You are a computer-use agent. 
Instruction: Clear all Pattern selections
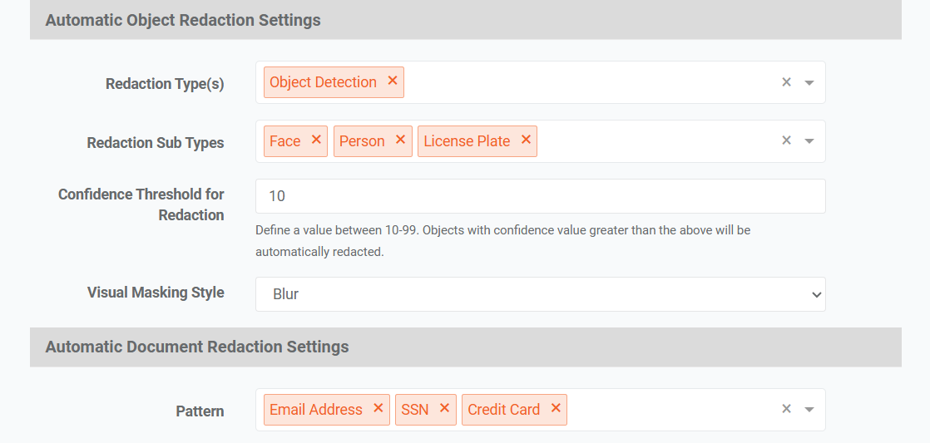[786, 409]
